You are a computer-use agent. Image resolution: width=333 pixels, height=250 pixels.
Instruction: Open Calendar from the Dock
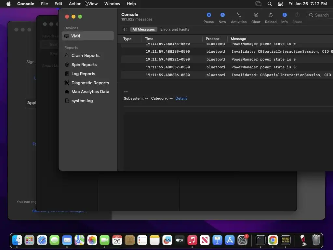tap(117, 240)
